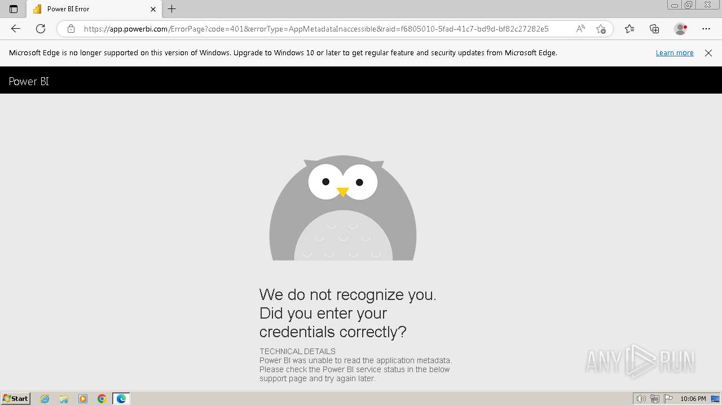Open the profile avatar

(x=680, y=29)
